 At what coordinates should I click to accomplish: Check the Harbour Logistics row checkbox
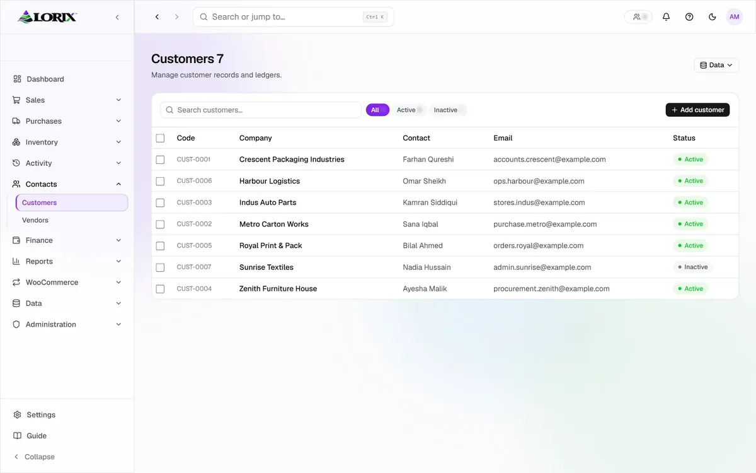coord(160,181)
